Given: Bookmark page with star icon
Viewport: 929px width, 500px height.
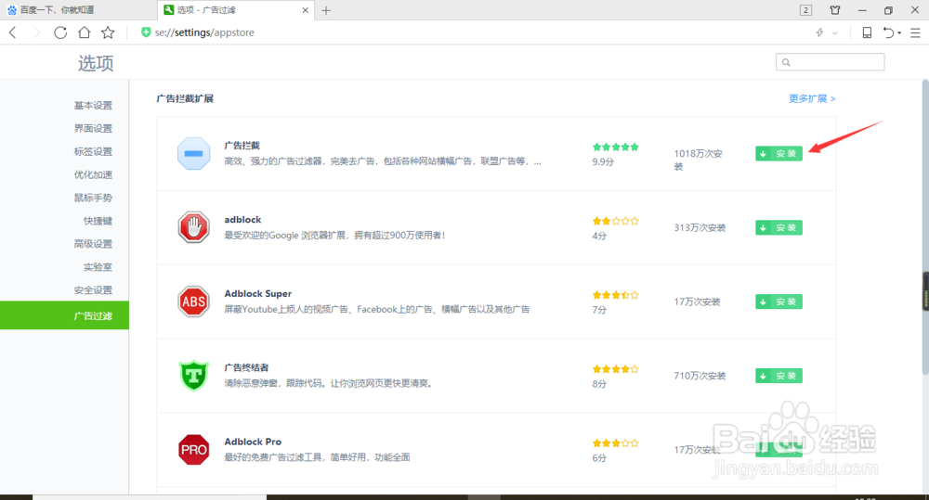Looking at the screenshot, I should (108, 32).
